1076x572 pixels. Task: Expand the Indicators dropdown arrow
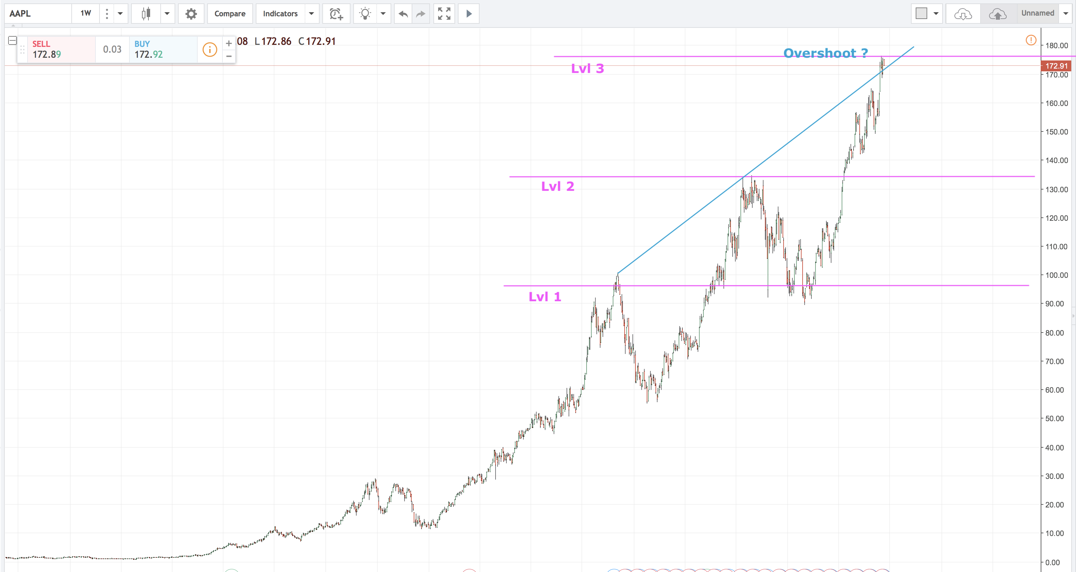point(311,14)
